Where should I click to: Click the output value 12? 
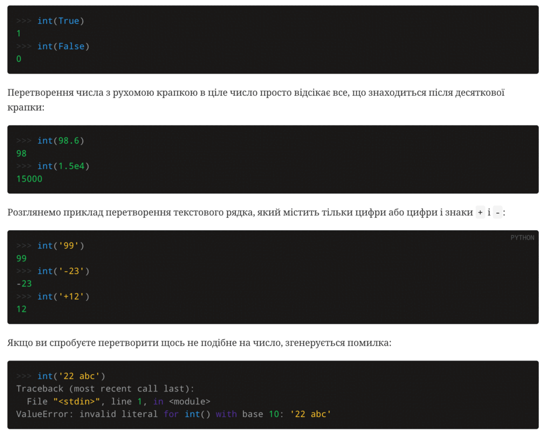(22, 309)
